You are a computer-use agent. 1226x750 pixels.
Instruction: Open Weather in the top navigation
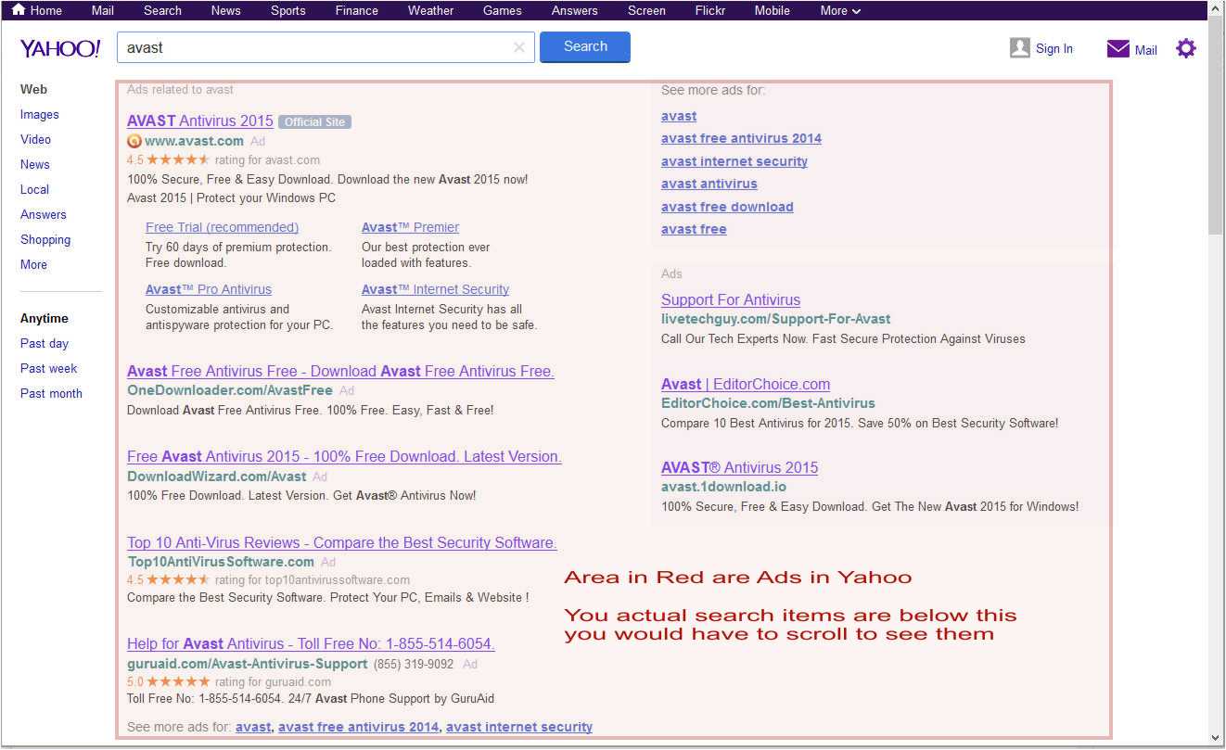[431, 10]
